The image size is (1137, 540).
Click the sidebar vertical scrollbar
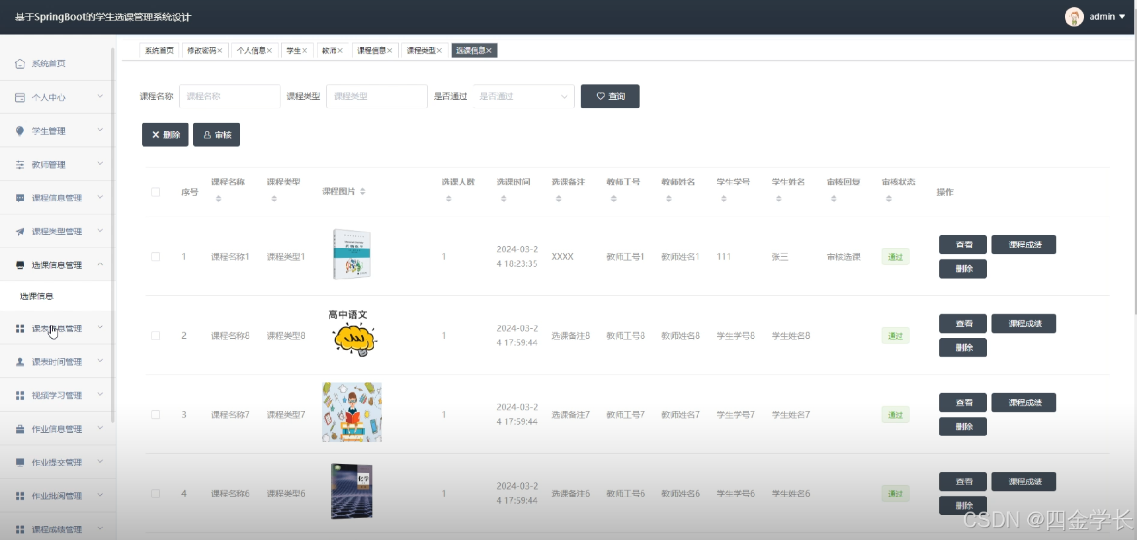click(113, 235)
